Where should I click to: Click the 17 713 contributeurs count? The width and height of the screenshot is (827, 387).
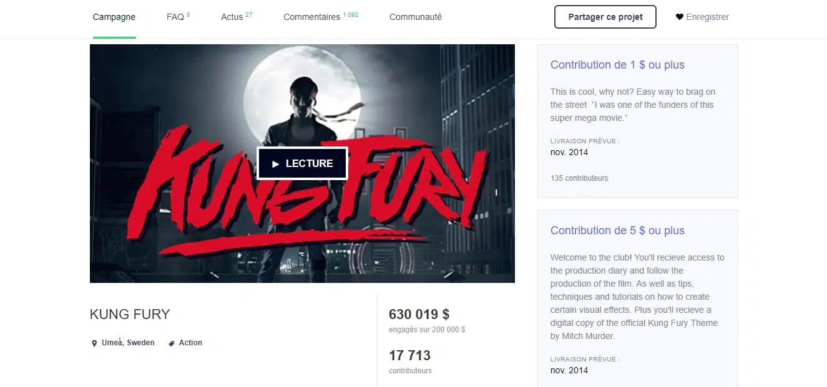[x=410, y=361]
